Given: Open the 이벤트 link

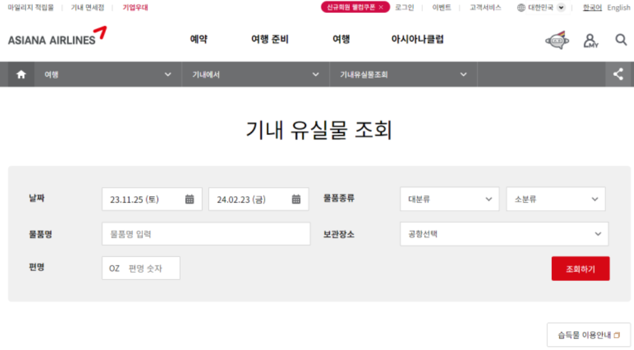Looking at the screenshot, I should pyautogui.click(x=442, y=8).
